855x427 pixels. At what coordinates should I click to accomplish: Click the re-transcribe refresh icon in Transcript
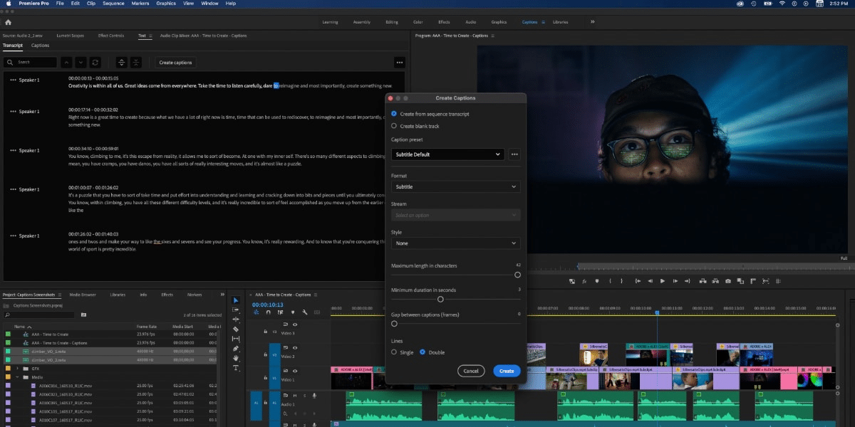(x=95, y=63)
